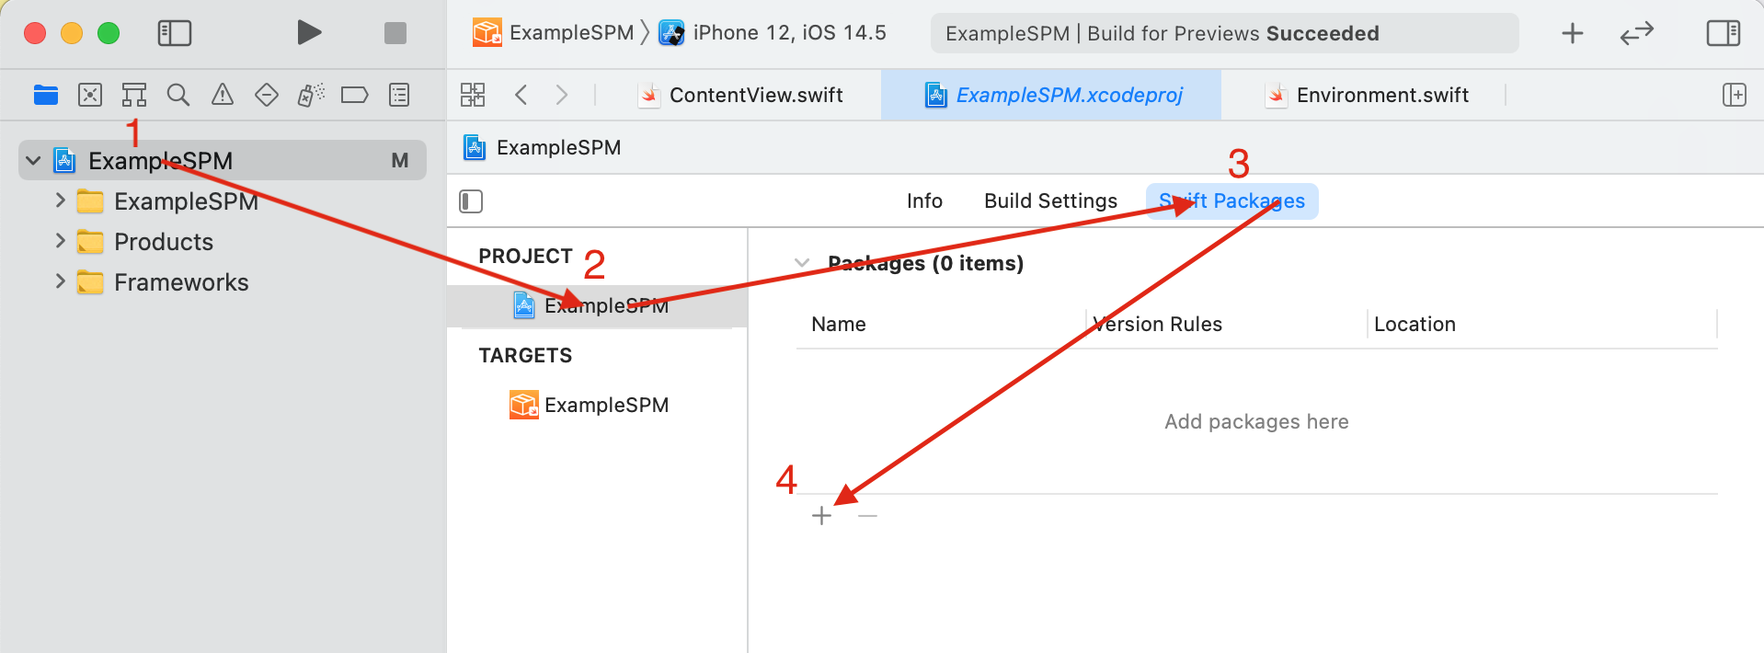Select the Products folder row
Viewport: 1764px width, 653px height.
tap(223, 241)
